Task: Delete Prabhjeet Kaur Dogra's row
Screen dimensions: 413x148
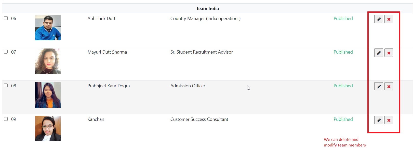Action: coord(389,87)
